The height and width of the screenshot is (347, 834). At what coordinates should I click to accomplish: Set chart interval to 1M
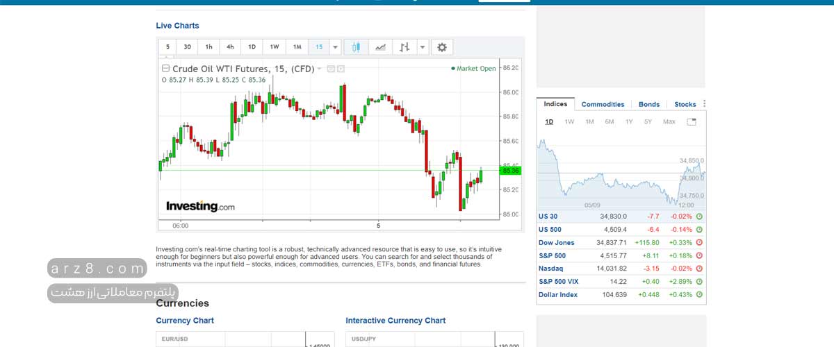pyautogui.click(x=297, y=47)
